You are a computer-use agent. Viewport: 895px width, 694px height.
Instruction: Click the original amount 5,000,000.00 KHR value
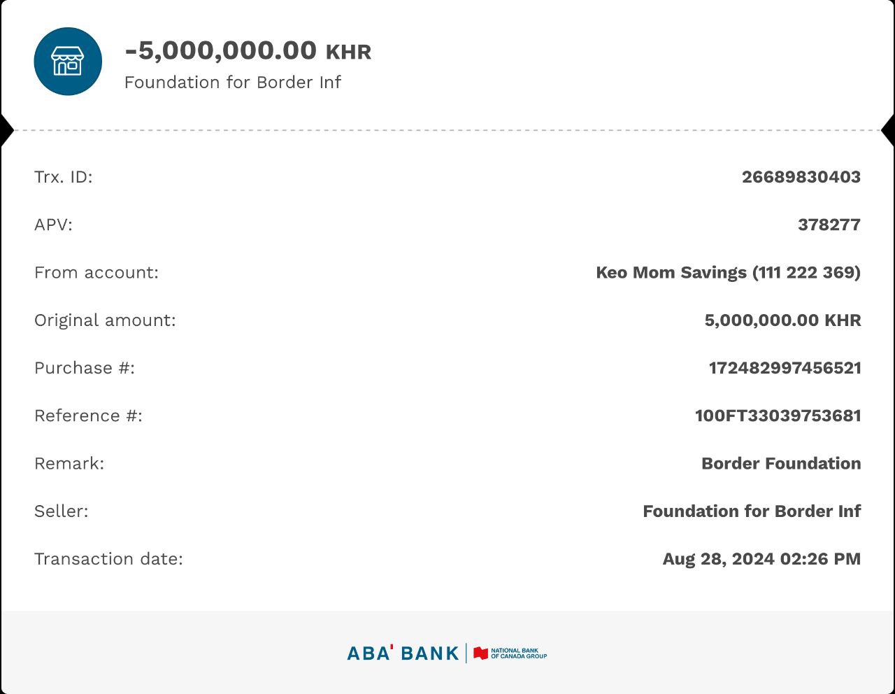(x=782, y=320)
